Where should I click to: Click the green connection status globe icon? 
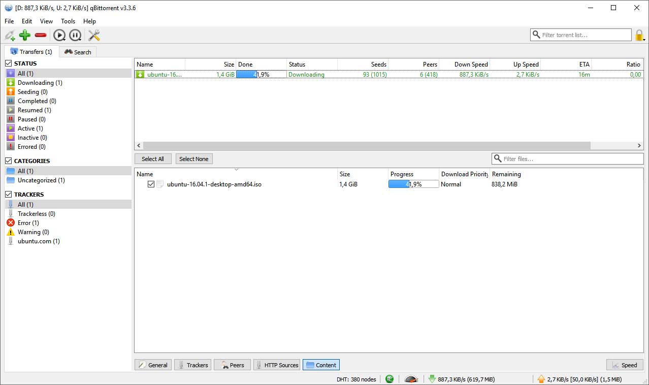pyautogui.click(x=390, y=379)
